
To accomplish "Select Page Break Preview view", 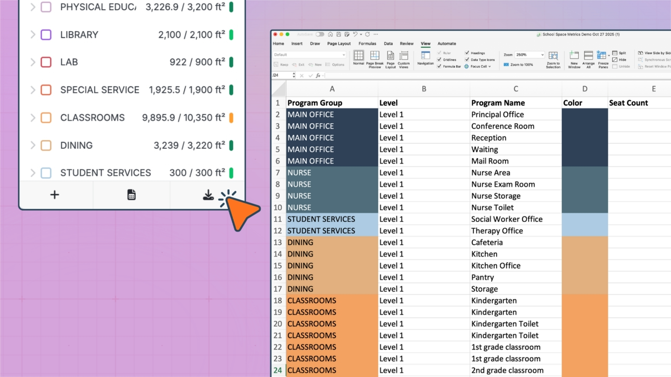I will (375, 59).
